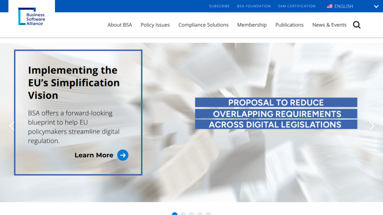Click the ACROSS DIGITAL LEGISLATIONS banner text

275,125
